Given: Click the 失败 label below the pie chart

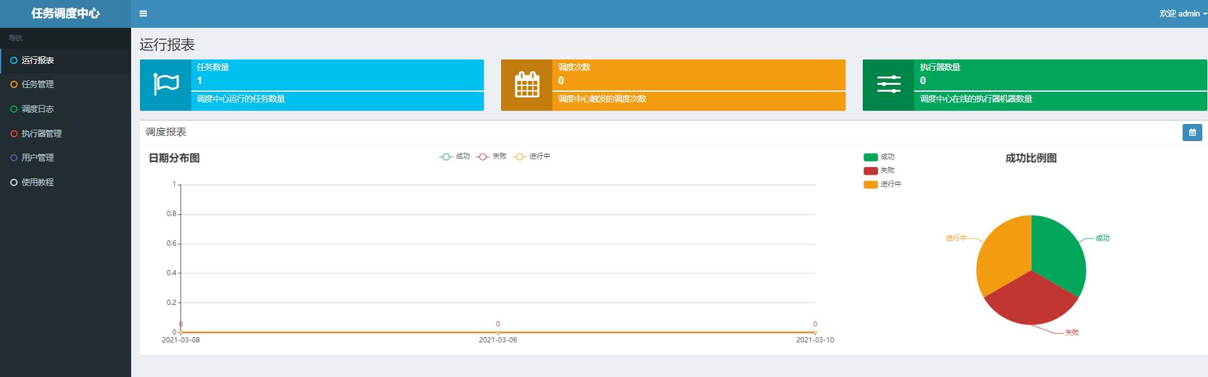Looking at the screenshot, I should [1072, 333].
